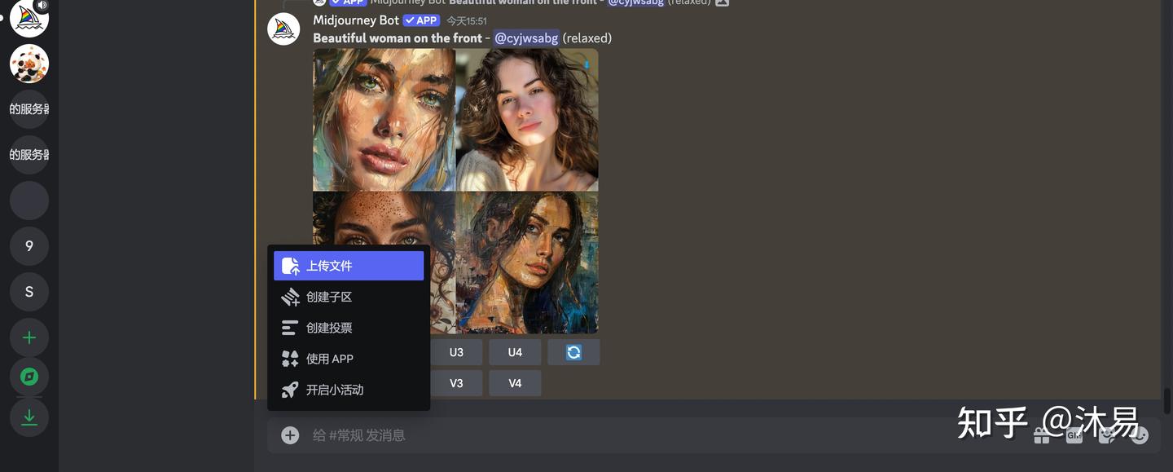Screen dimensions: 1173x472
Task: Click the chat vertical scrollbar thumb
Action: click(1166, 401)
